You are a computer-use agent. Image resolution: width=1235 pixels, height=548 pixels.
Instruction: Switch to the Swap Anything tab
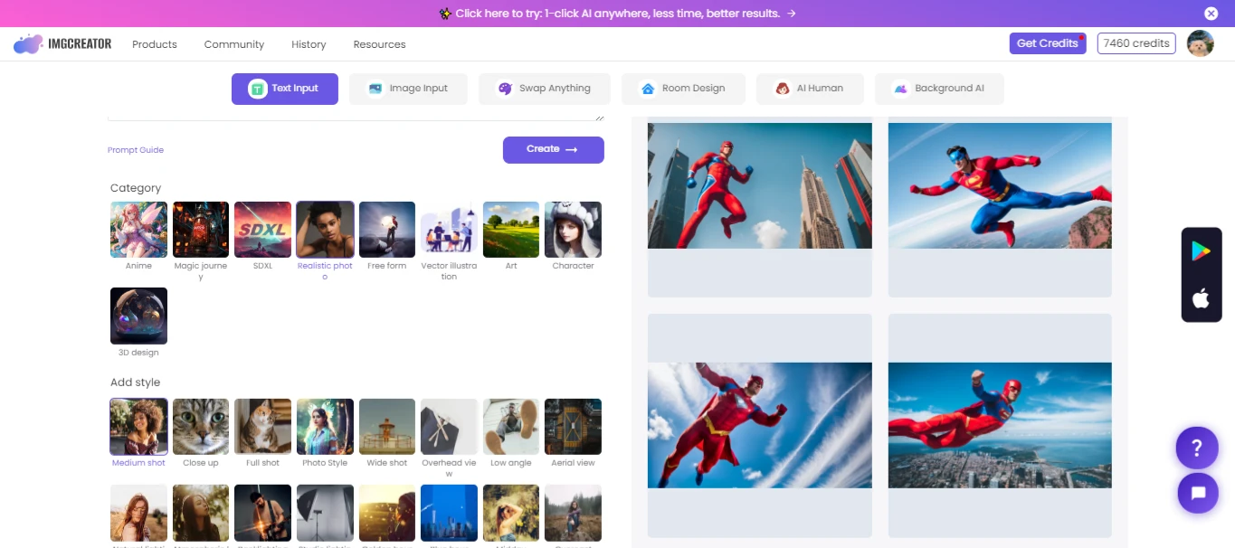tap(545, 89)
